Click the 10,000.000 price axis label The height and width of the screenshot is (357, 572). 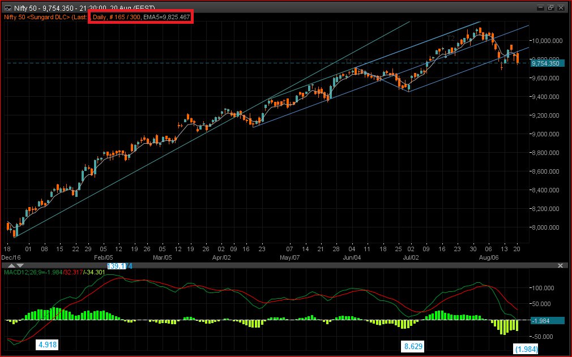(546, 41)
